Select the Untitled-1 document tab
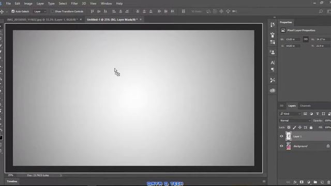This screenshot has height=186, width=331. [112, 20]
